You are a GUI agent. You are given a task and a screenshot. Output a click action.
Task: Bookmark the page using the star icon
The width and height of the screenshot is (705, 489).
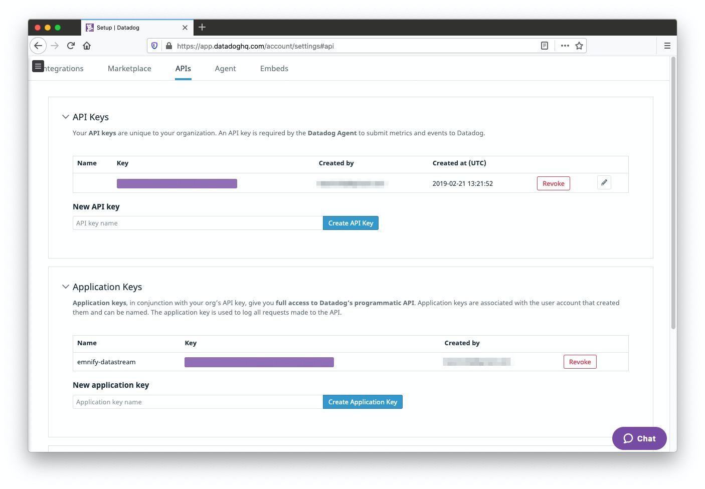(x=579, y=46)
